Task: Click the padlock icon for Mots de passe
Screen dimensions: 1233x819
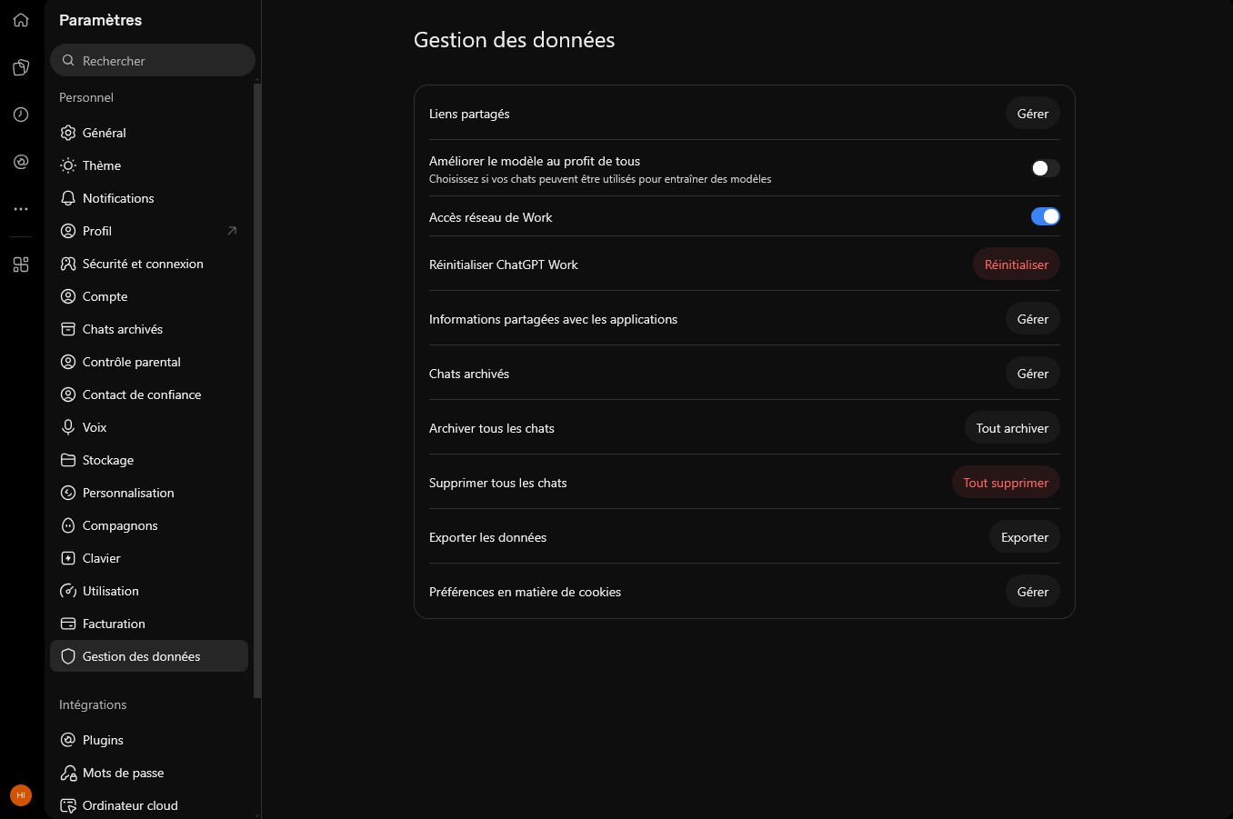Action: tap(68, 773)
